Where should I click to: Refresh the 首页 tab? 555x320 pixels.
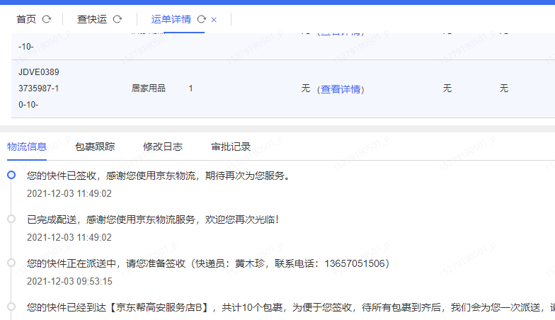(47, 19)
